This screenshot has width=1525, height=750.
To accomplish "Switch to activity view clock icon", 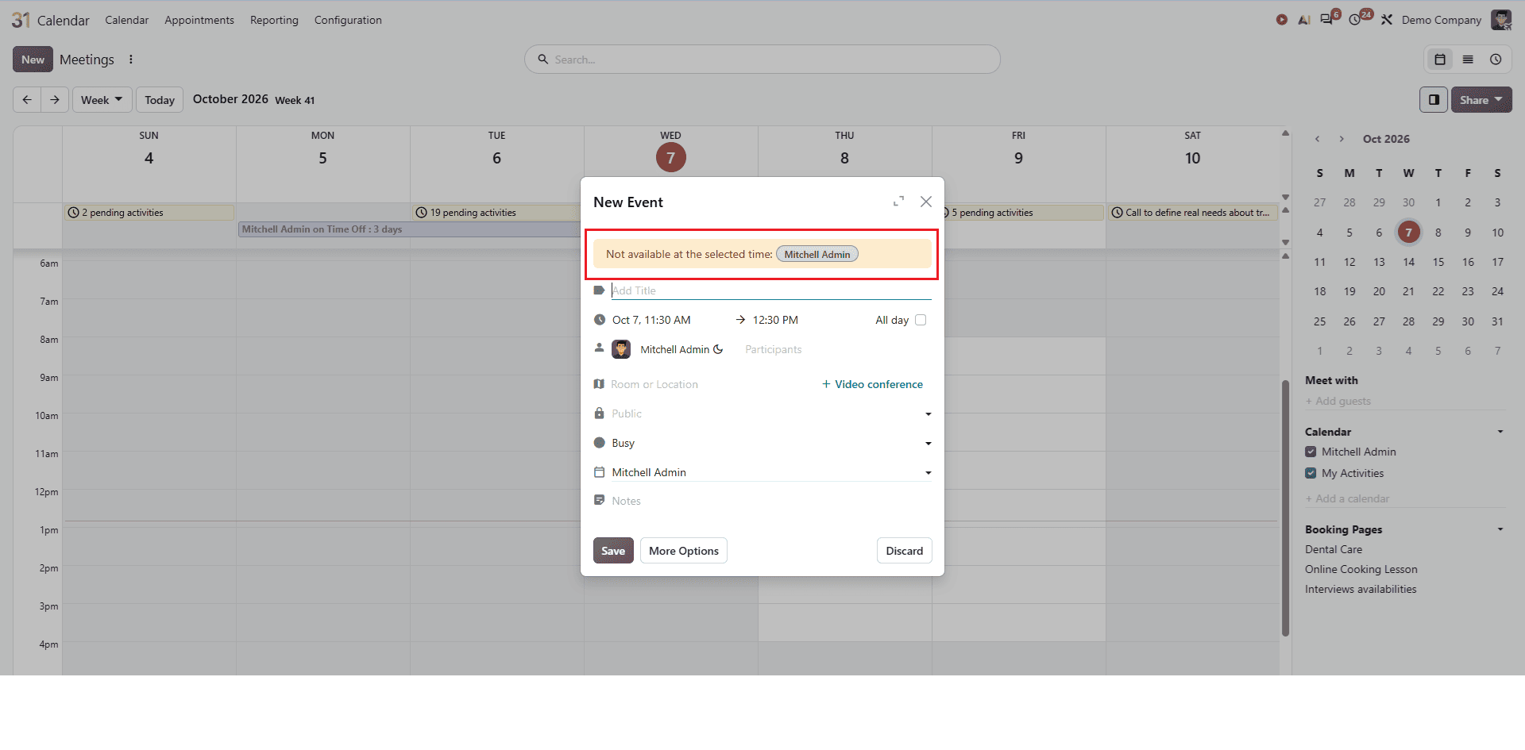I will point(1496,60).
